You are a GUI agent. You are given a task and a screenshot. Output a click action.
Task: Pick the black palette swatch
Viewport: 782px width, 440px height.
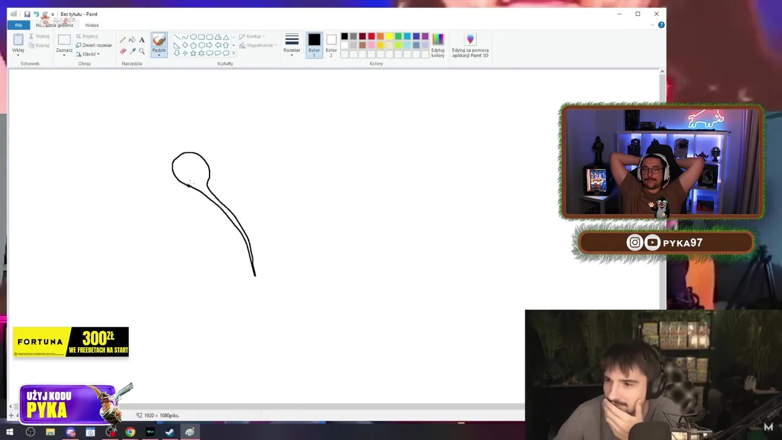(345, 36)
